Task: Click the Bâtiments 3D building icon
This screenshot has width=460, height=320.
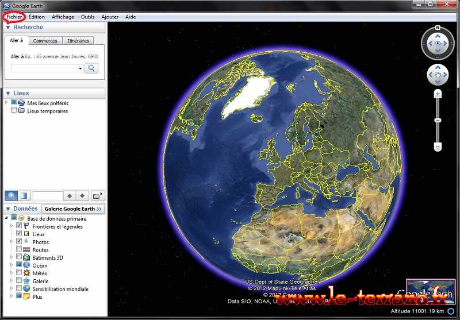Action: point(26,257)
